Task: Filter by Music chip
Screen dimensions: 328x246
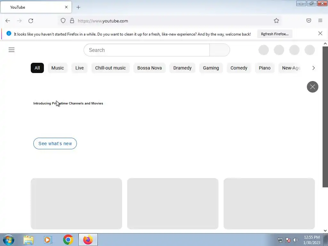Action: tap(58, 68)
